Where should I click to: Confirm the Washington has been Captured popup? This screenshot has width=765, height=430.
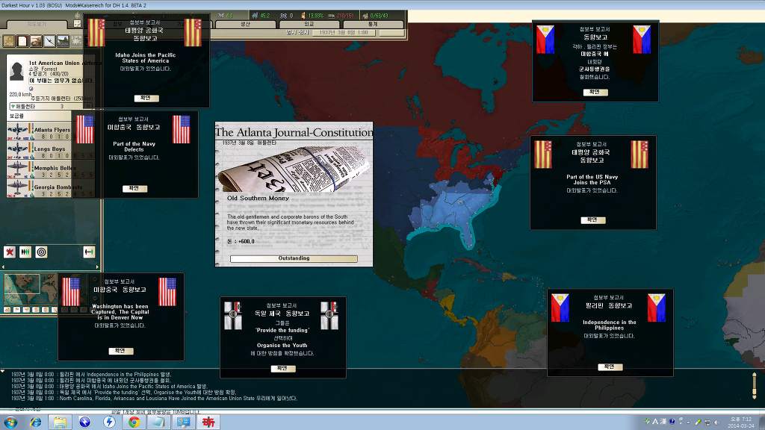(120, 351)
